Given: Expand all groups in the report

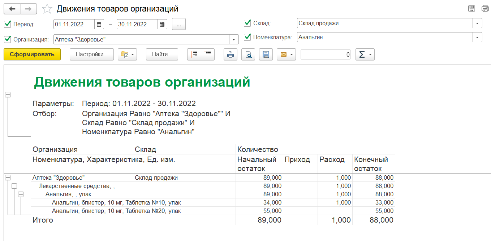Looking at the screenshot, I should point(195,54).
